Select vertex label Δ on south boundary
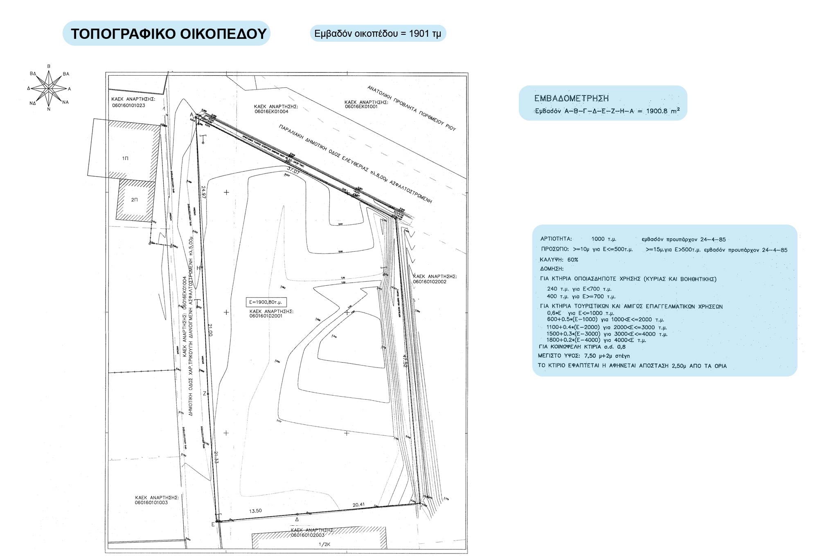Image resolution: width=838 pixels, height=558 pixels. pos(297,520)
